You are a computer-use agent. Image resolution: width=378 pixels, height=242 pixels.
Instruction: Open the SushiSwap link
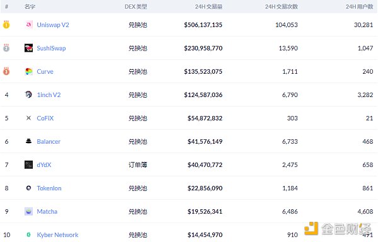click(x=51, y=48)
